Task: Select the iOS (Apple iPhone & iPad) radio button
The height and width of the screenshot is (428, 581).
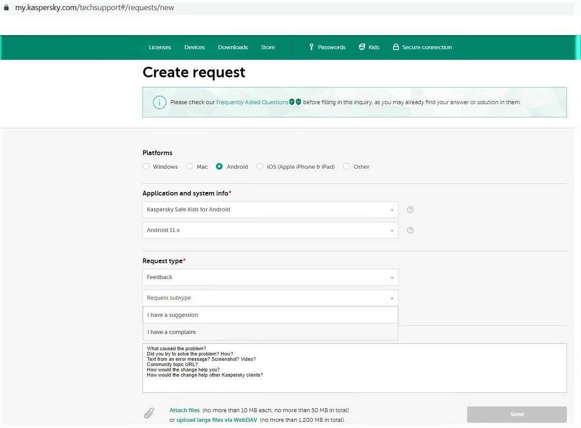Action: pyautogui.click(x=260, y=167)
